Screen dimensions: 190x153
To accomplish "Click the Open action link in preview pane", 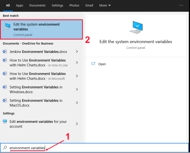I will (102, 64).
